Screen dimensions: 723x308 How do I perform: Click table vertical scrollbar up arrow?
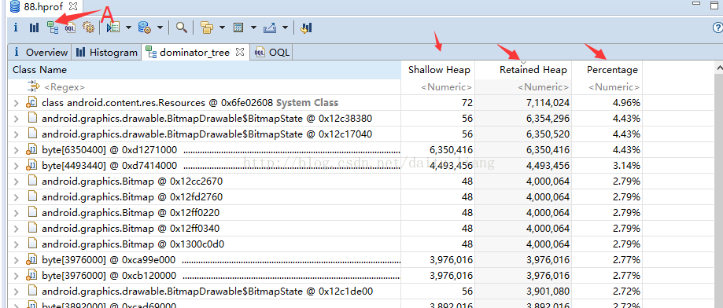718,68
